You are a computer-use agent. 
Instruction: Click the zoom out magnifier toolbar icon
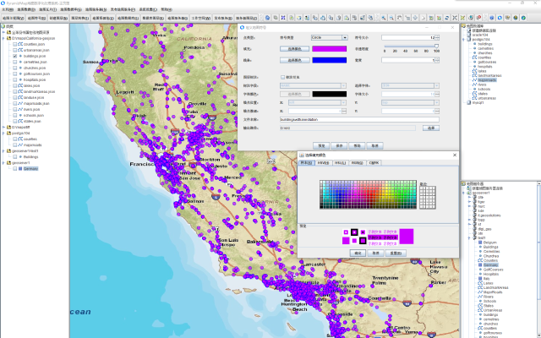tap(391, 18)
